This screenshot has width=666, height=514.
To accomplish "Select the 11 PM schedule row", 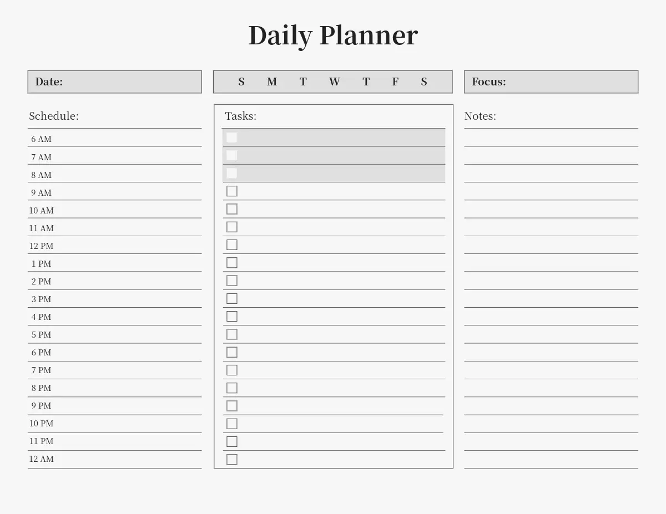I will pos(114,441).
